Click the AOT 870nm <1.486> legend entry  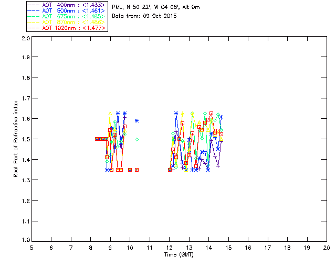point(66,22)
